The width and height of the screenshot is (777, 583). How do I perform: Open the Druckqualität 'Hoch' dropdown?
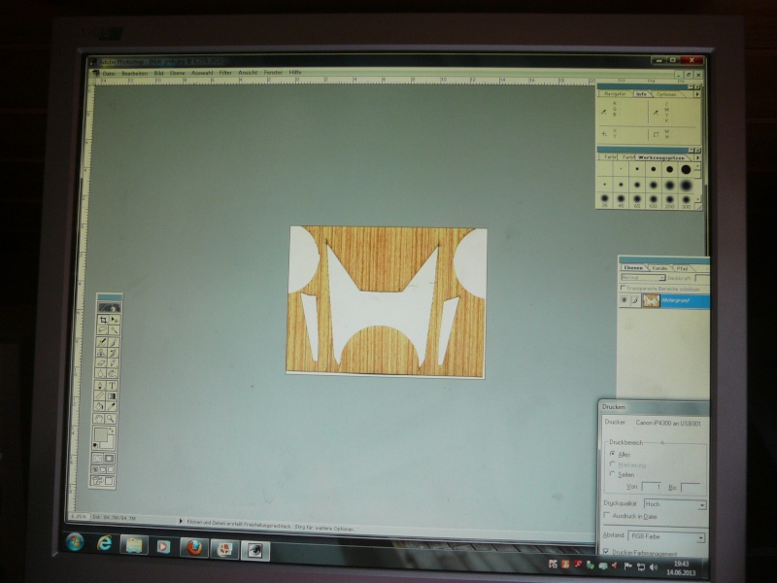(675, 504)
